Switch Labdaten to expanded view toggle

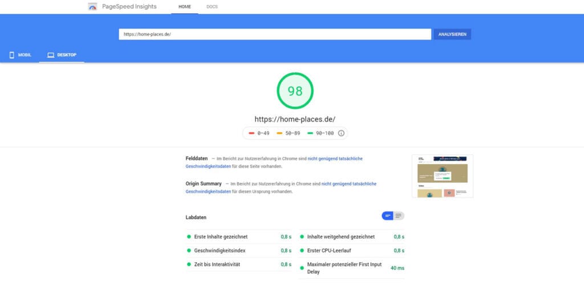pos(399,216)
